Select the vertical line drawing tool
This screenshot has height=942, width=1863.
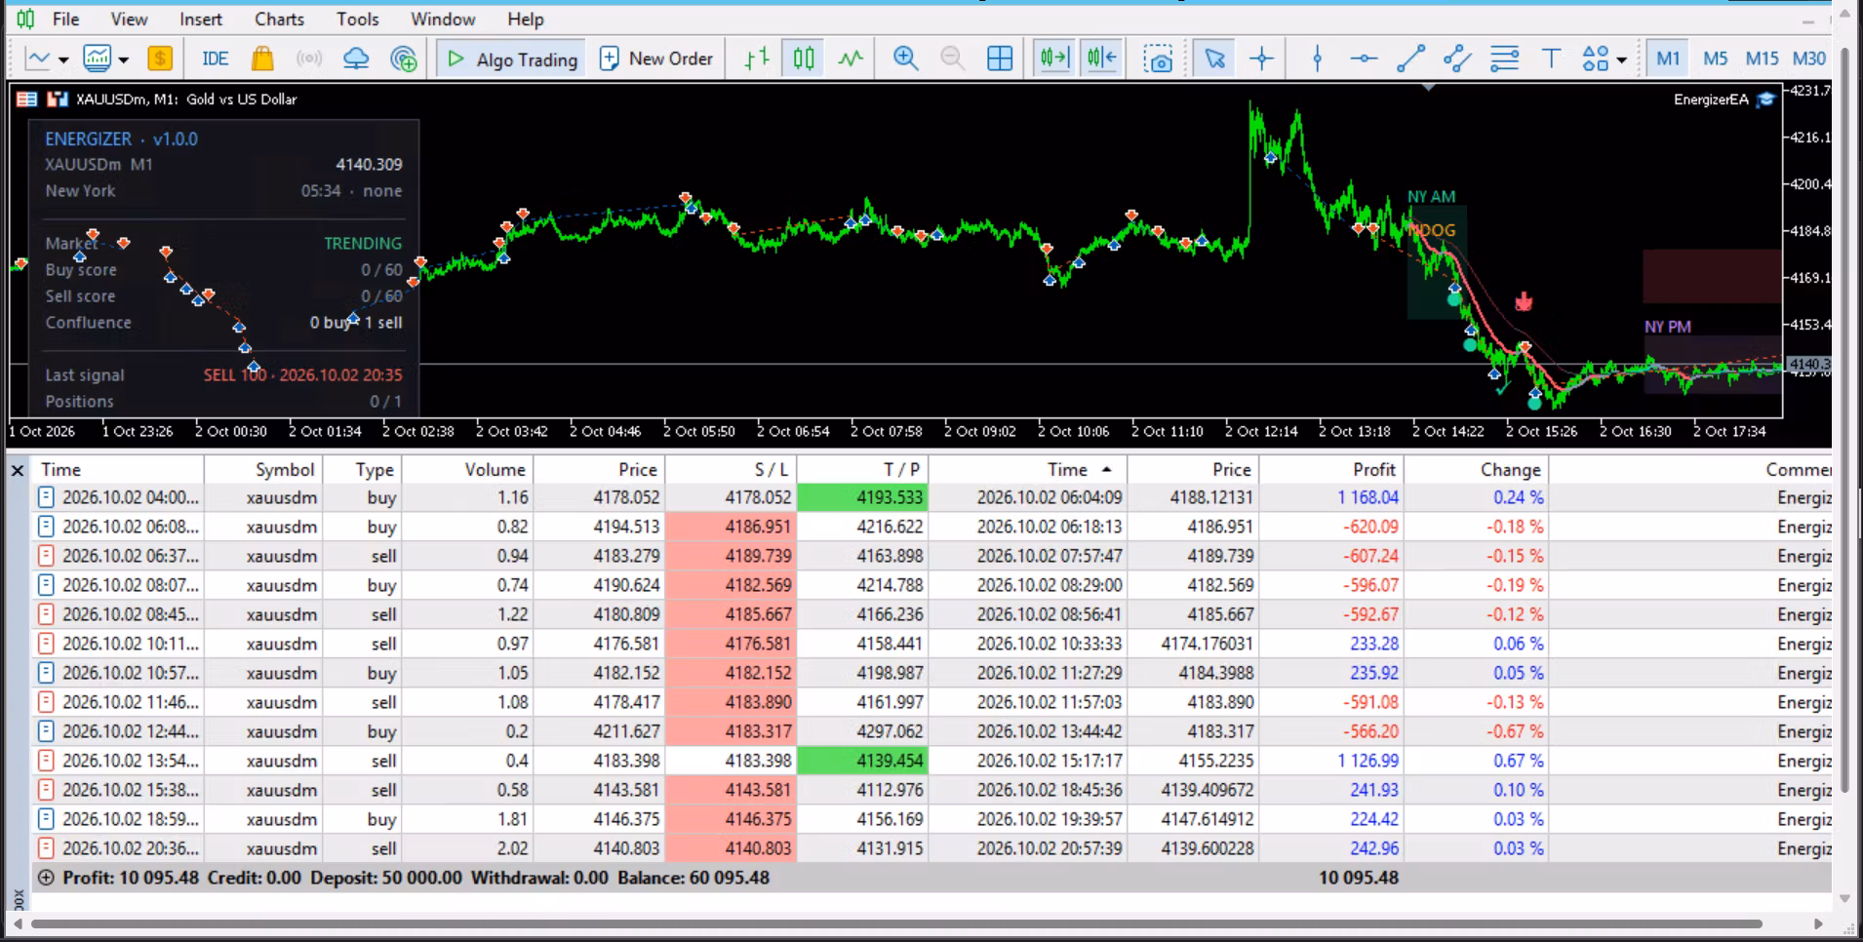[1318, 59]
